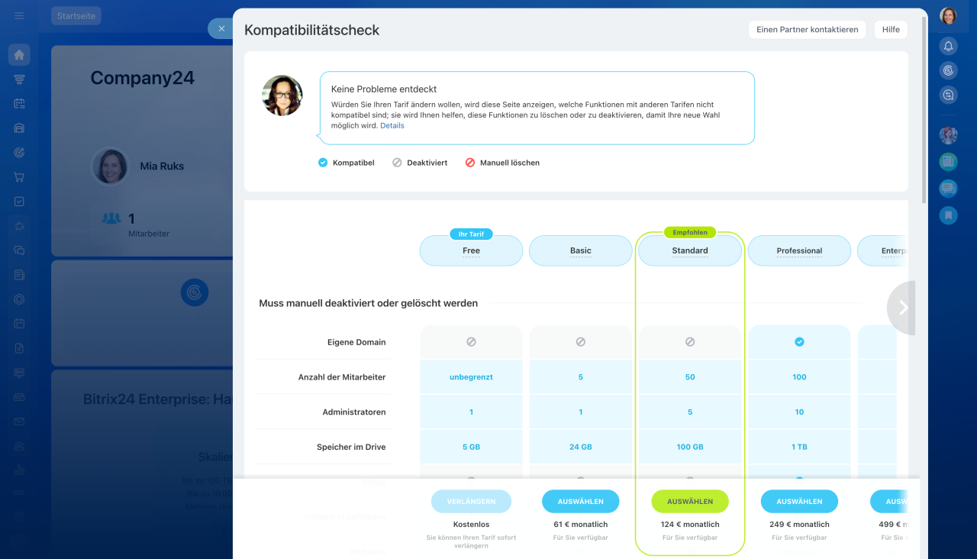
Task: Click the '61 € monatlich' price
Action: [x=580, y=525]
